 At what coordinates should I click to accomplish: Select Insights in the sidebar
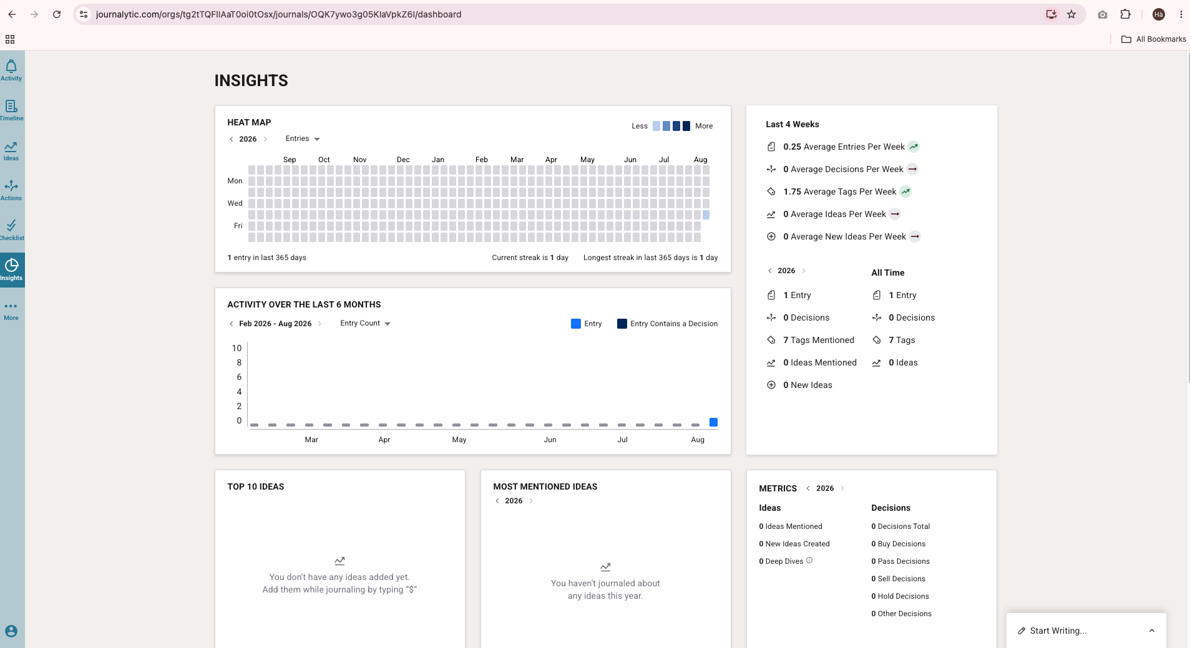click(11, 270)
